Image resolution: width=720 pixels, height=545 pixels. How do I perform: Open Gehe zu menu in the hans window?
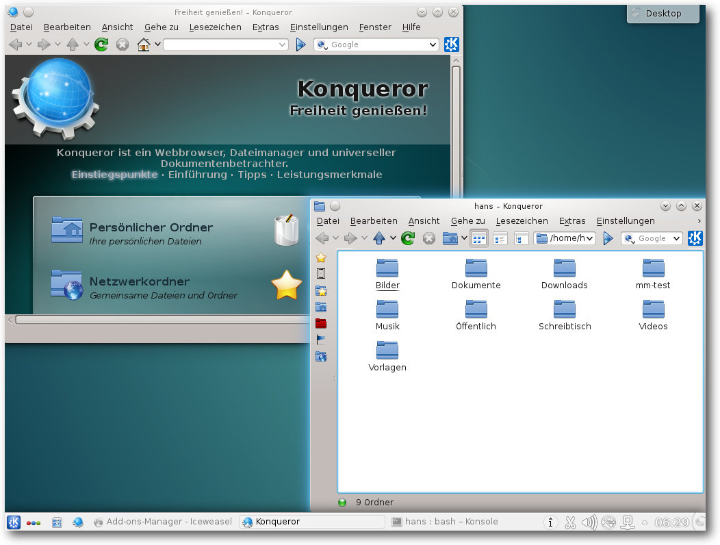click(468, 221)
